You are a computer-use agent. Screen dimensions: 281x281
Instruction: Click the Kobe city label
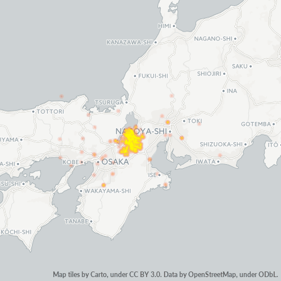point(71,162)
